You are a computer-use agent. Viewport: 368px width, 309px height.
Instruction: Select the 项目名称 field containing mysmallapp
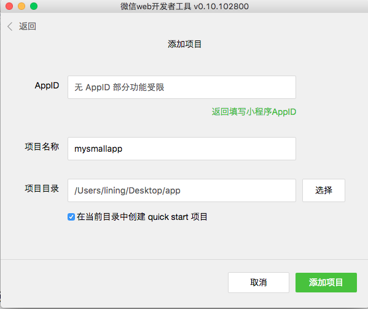point(182,149)
